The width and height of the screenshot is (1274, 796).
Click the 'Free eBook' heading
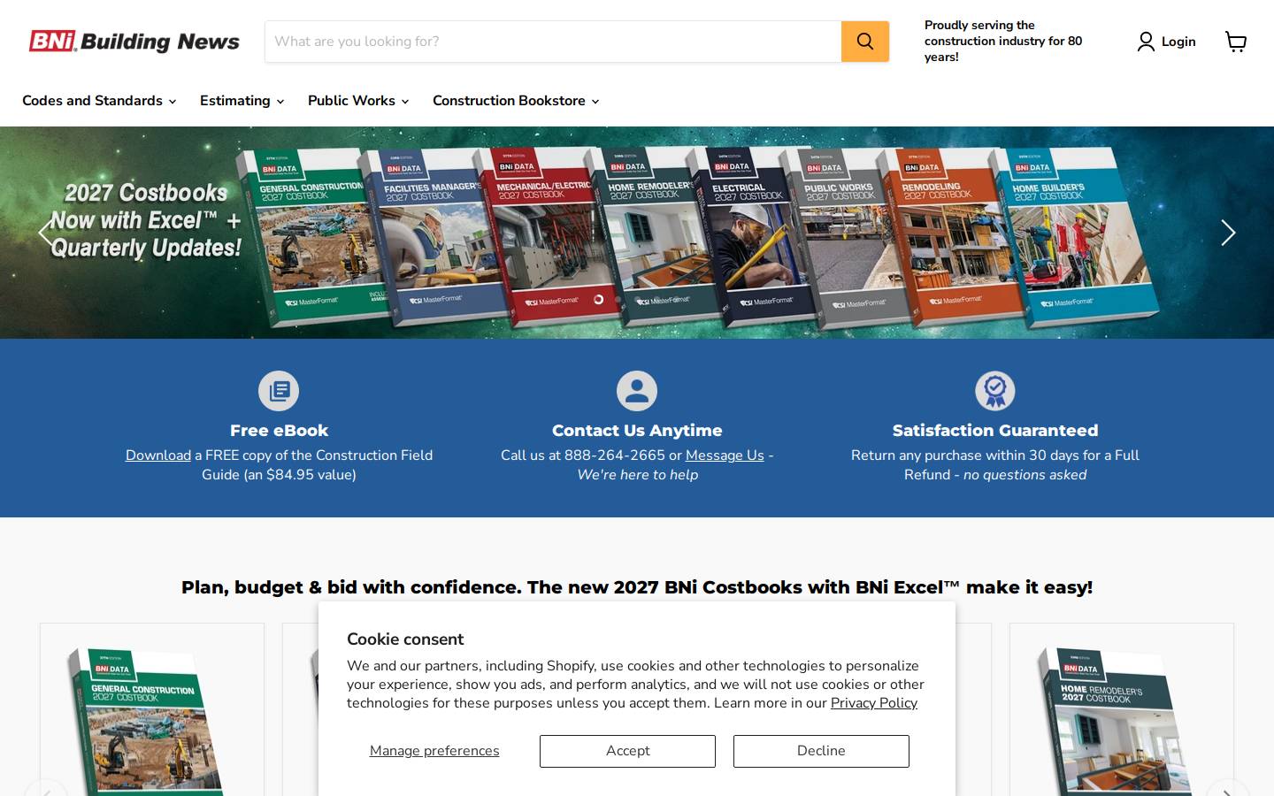click(x=279, y=431)
